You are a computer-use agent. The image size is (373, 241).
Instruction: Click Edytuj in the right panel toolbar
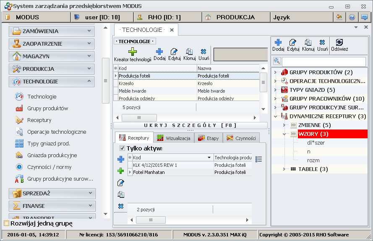tap(293, 45)
